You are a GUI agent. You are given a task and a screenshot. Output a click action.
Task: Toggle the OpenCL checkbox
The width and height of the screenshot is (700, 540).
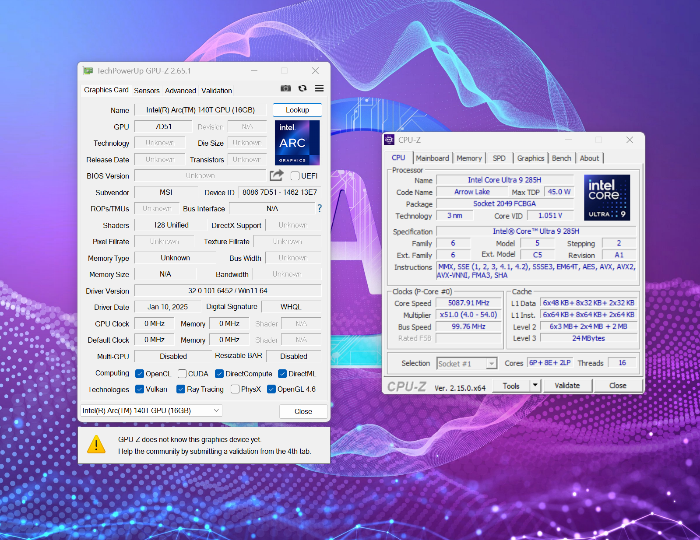[140, 374]
